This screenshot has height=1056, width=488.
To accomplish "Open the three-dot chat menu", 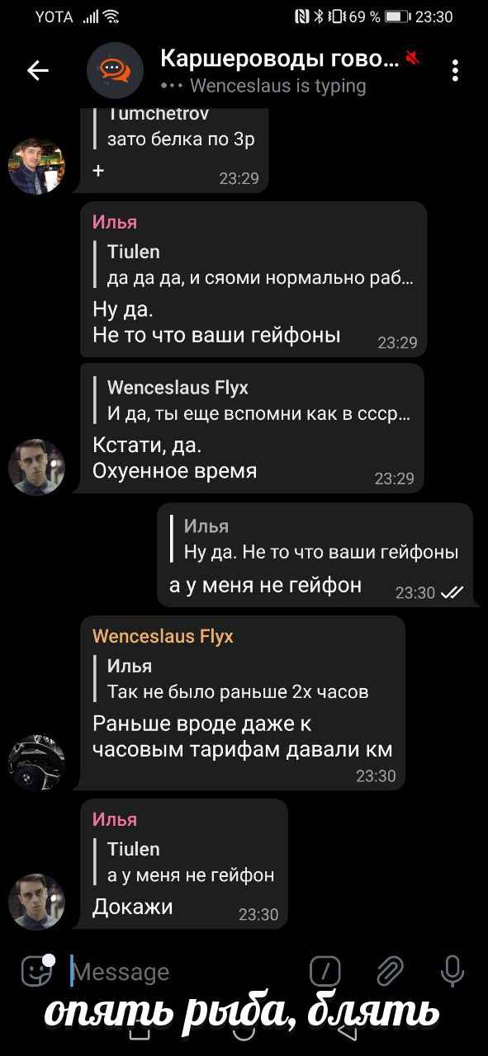I will click(455, 71).
